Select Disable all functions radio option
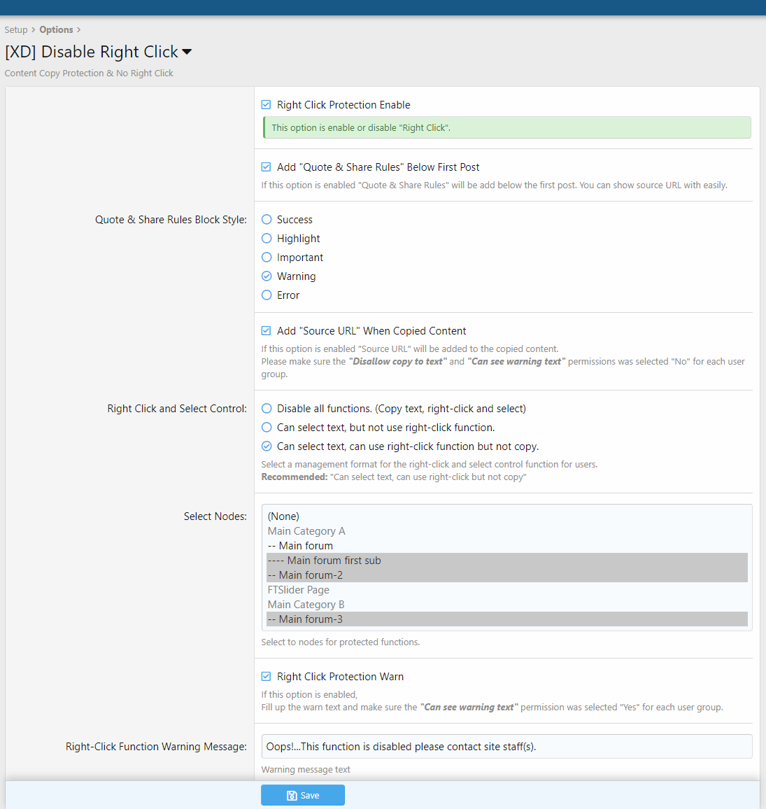766x809 pixels. (x=267, y=409)
